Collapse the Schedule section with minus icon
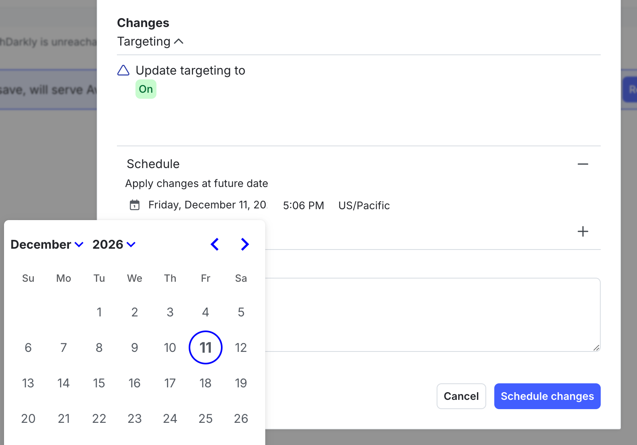 click(x=583, y=164)
